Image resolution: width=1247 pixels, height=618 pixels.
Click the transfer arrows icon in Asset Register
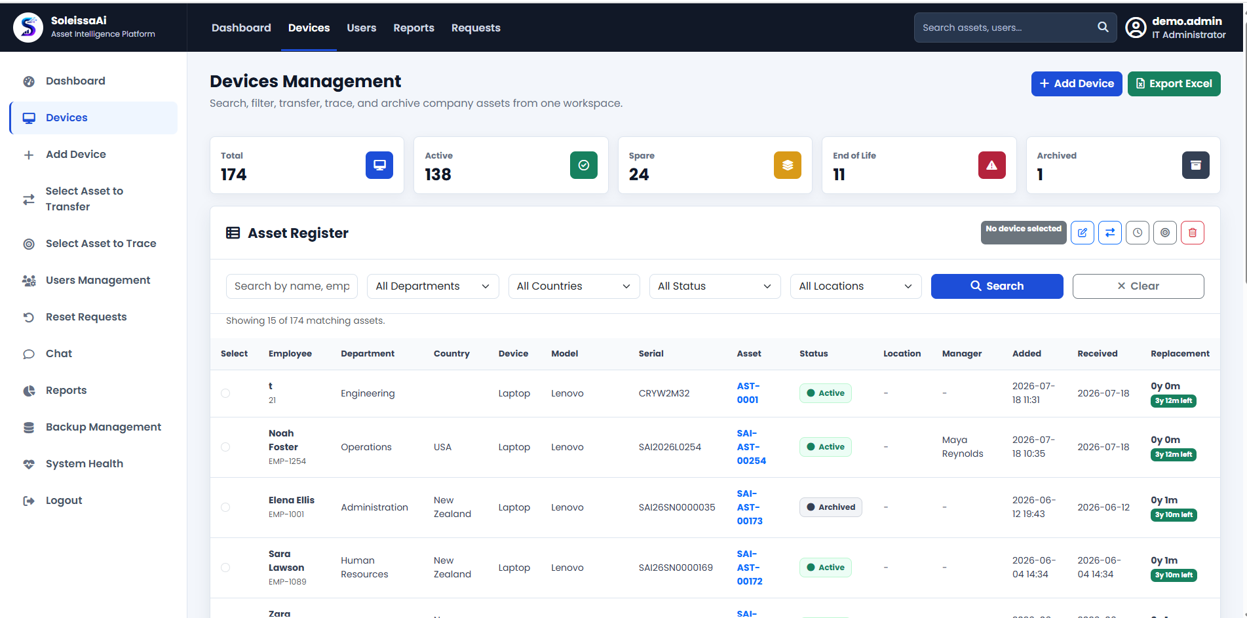1109,233
